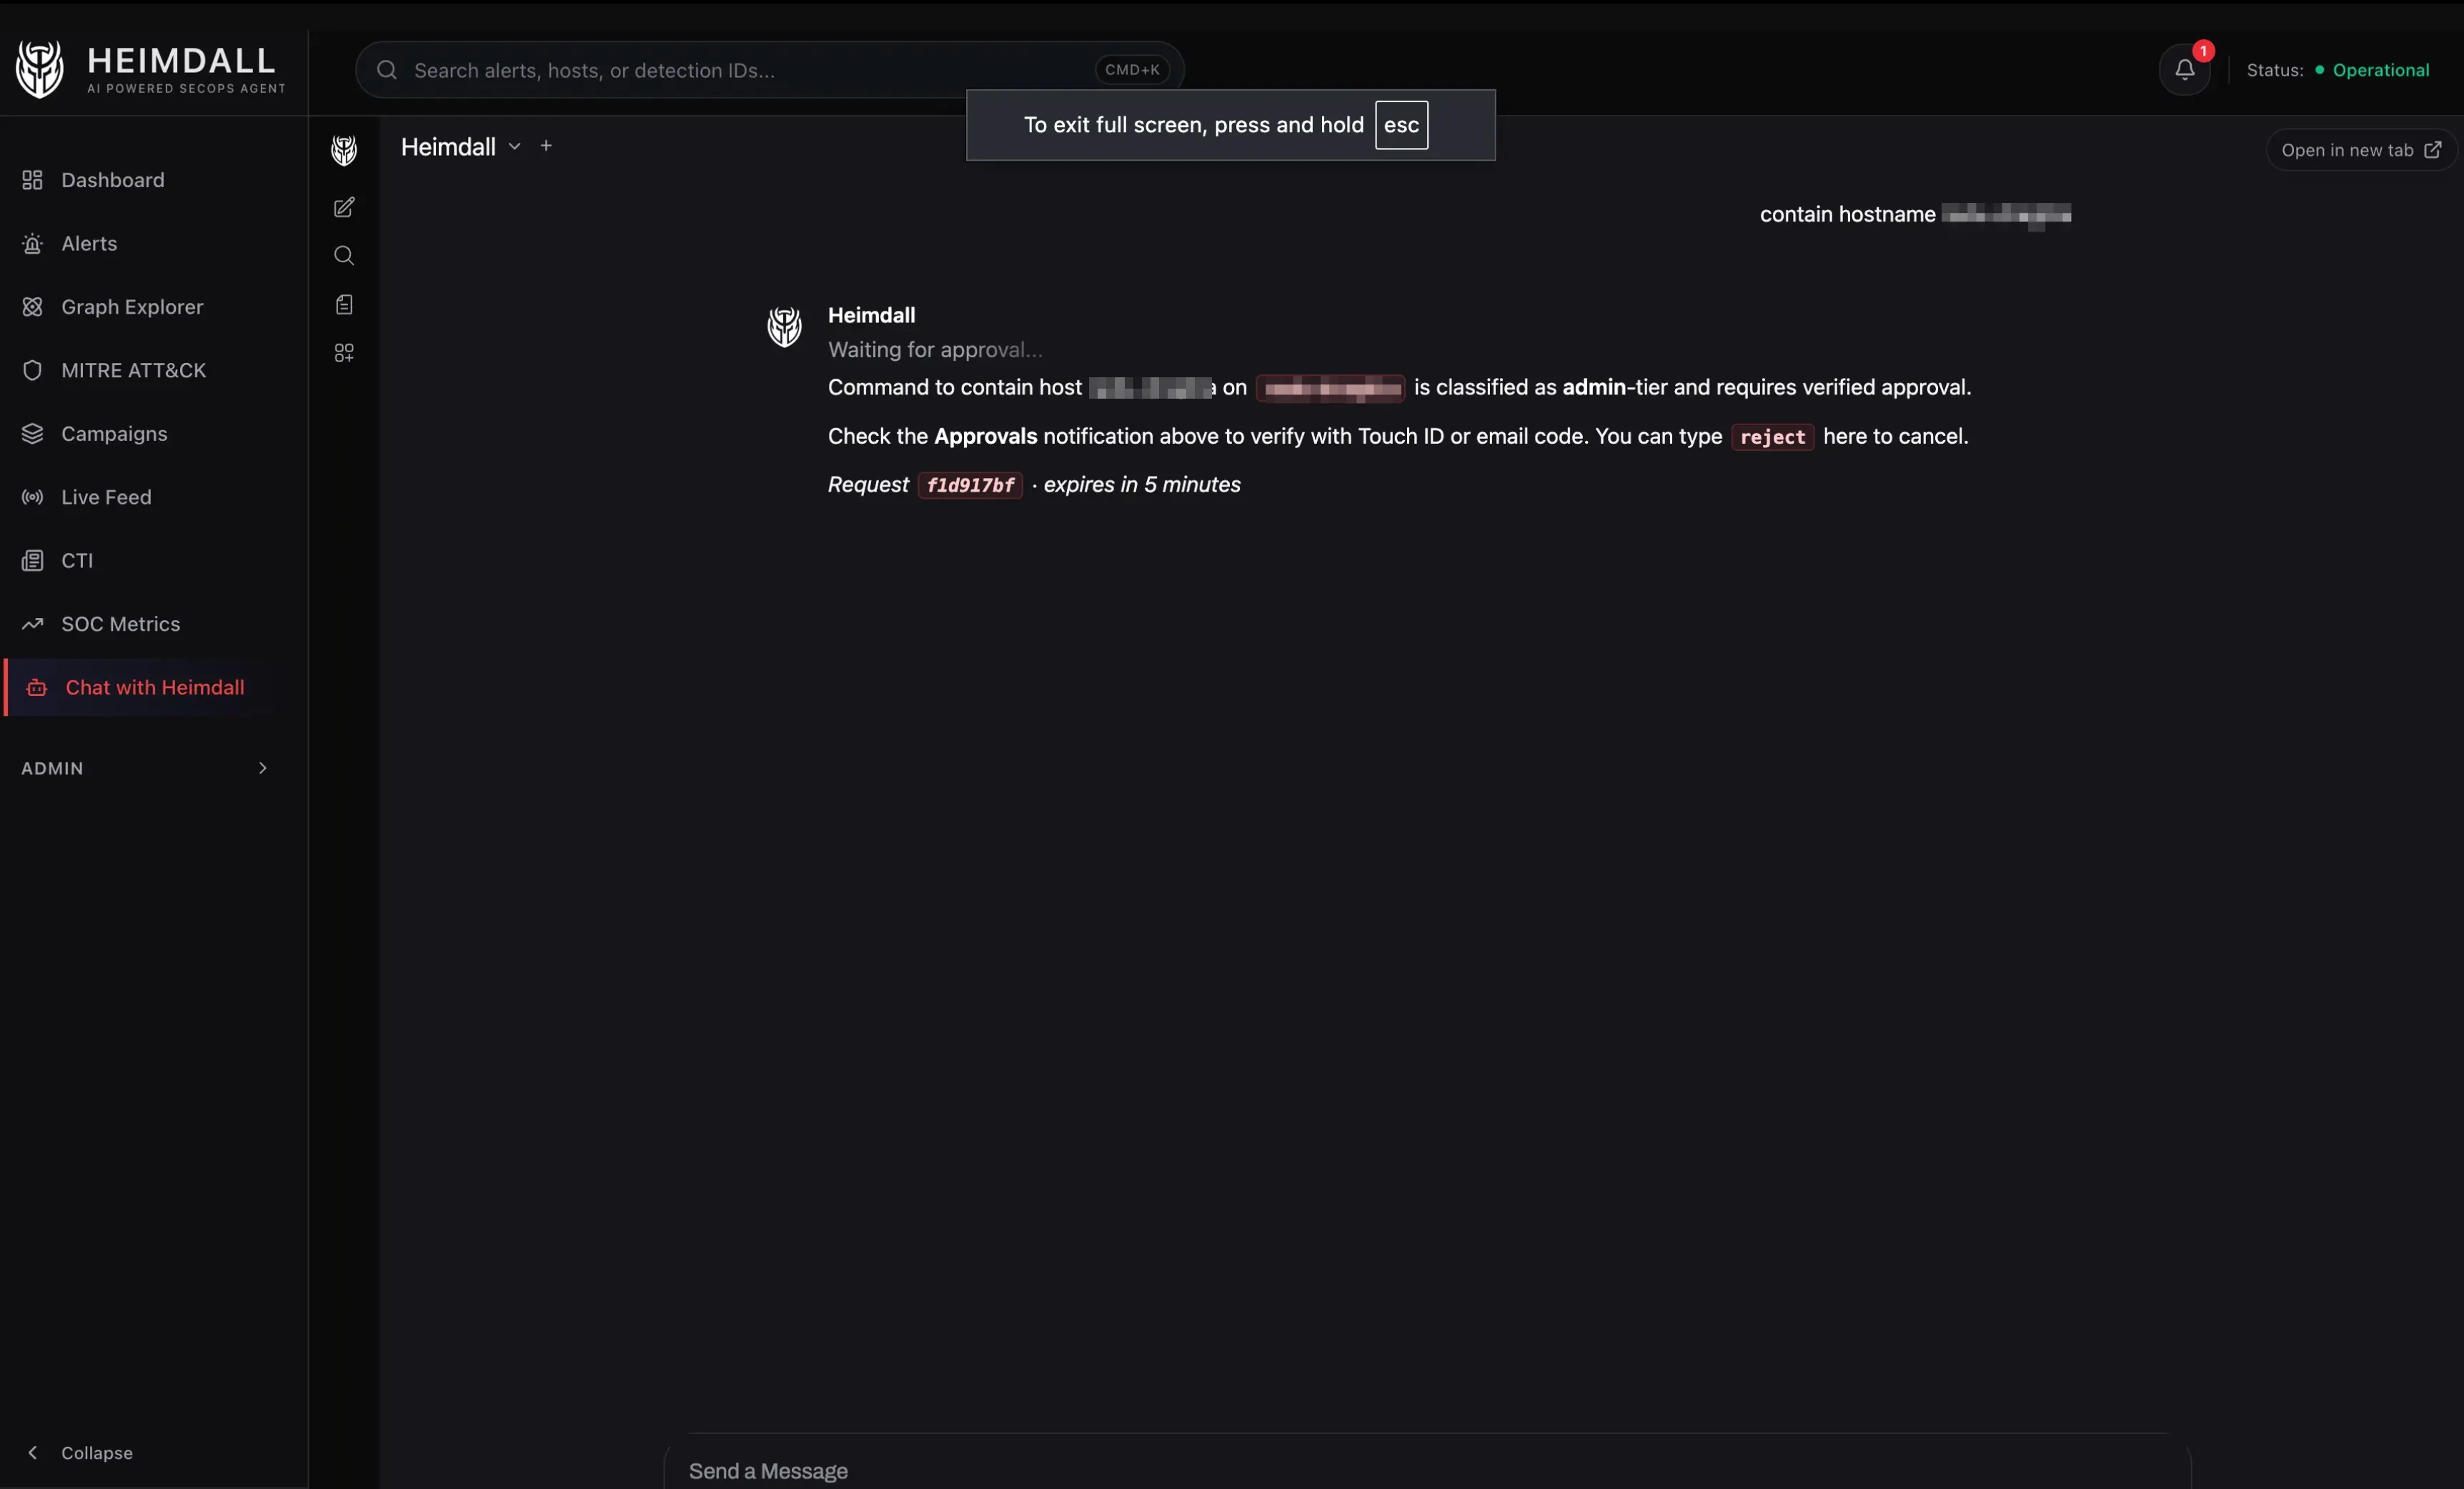Switch to Chat with Heimdall
This screenshot has height=1489, width=2464.
point(154,687)
